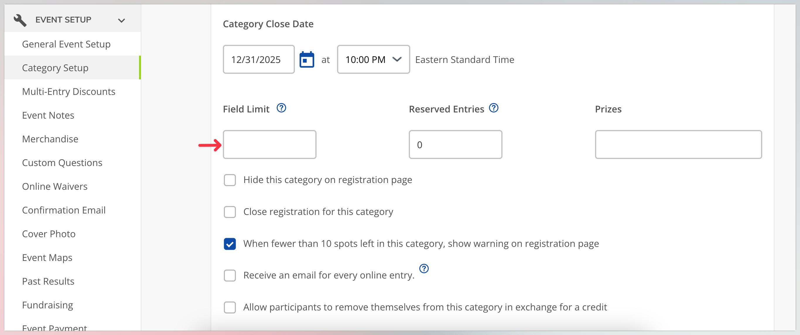This screenshot has height=335, width=800.
Task: Click the Prizes label
Action: click(x=608, y=109)
